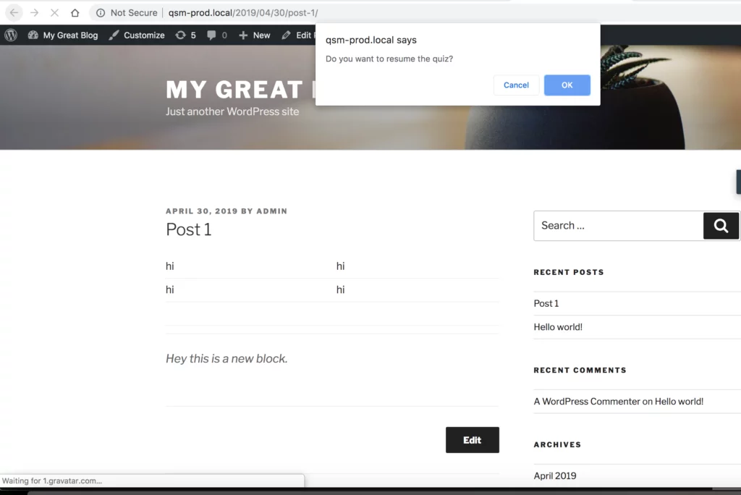The image size is (741, 495).
Task: Click the Edit Post pencil icon
Action: tap(287, 35)
